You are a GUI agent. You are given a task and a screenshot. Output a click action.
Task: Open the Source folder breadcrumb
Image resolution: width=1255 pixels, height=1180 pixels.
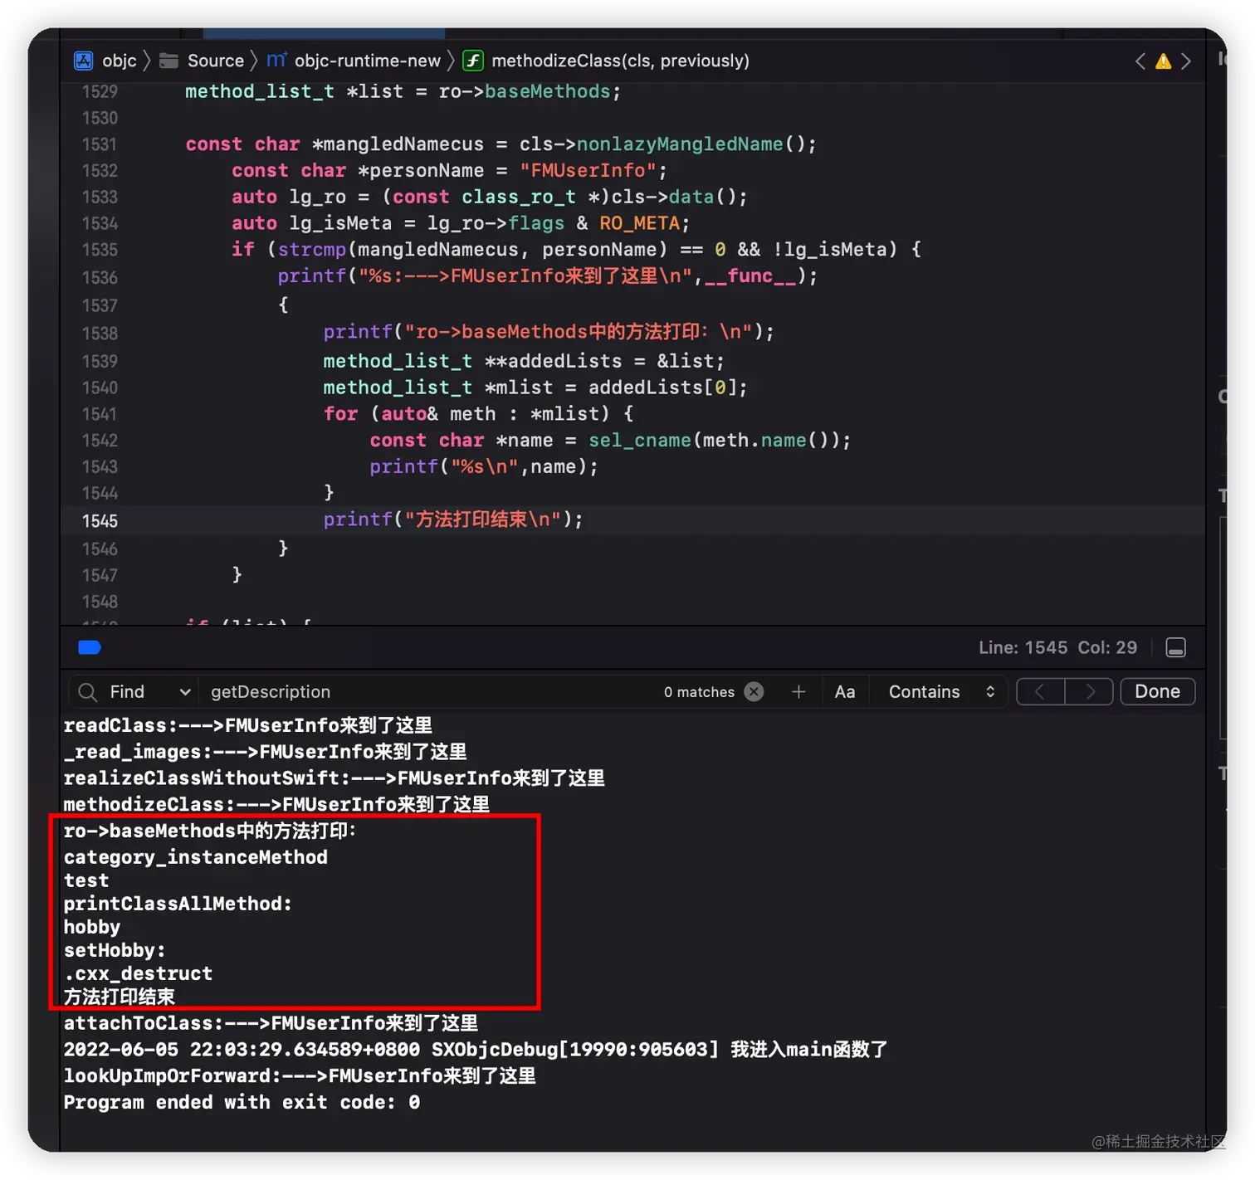202,61
